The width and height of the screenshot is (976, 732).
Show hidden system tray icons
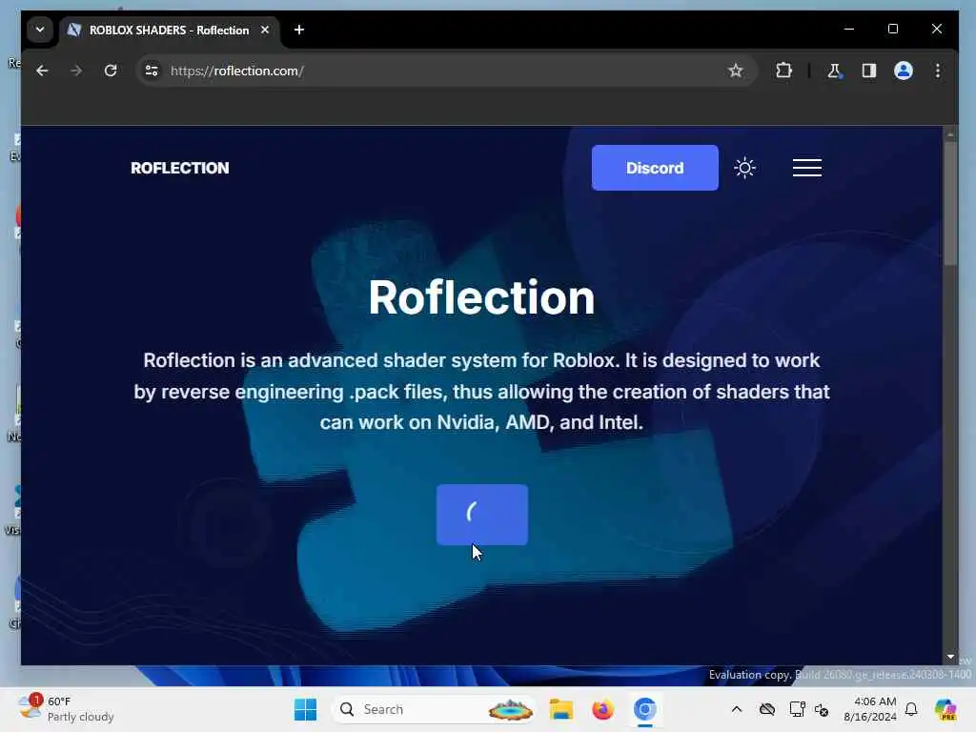[737, 709]
